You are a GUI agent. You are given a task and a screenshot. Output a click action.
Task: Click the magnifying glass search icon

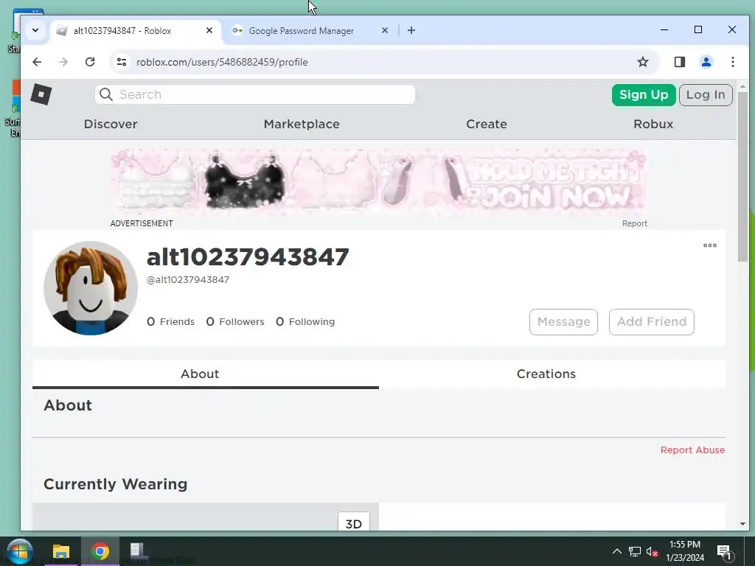coord(106,94)
